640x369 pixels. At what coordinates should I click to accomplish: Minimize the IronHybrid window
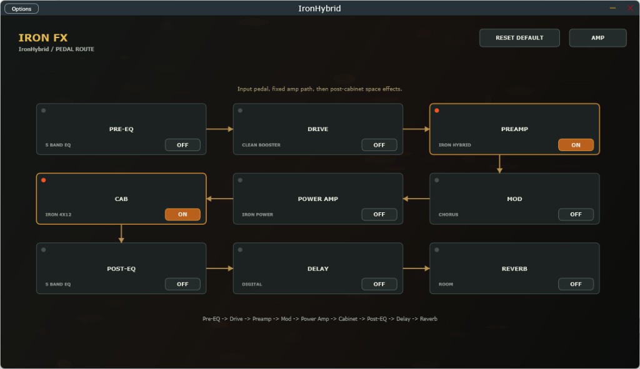[x=612, y=8]
